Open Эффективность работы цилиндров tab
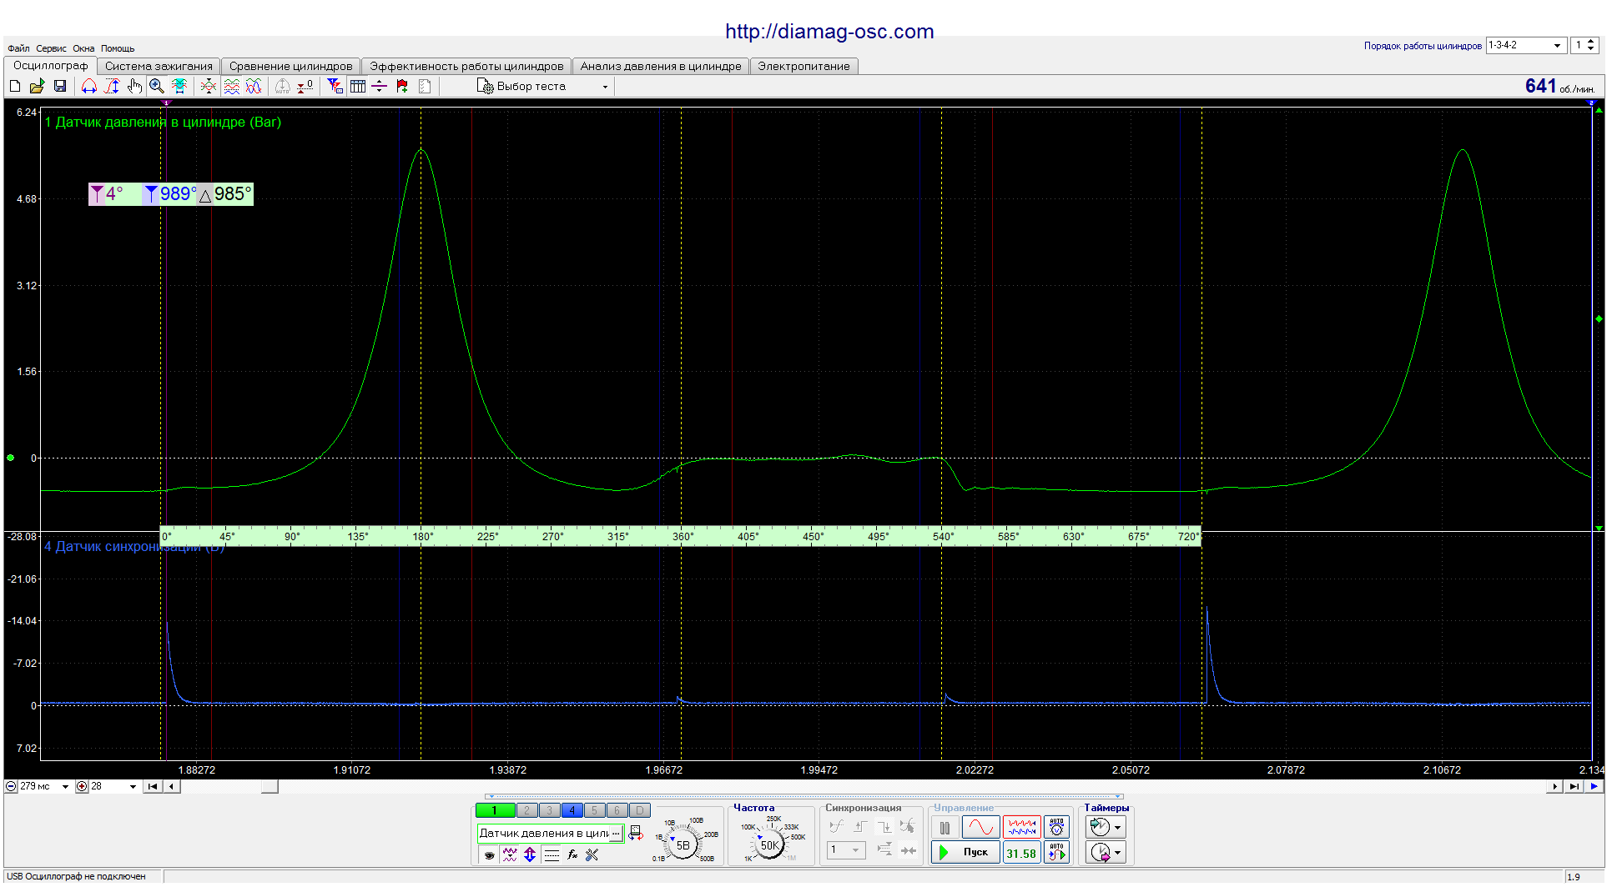 466,66
